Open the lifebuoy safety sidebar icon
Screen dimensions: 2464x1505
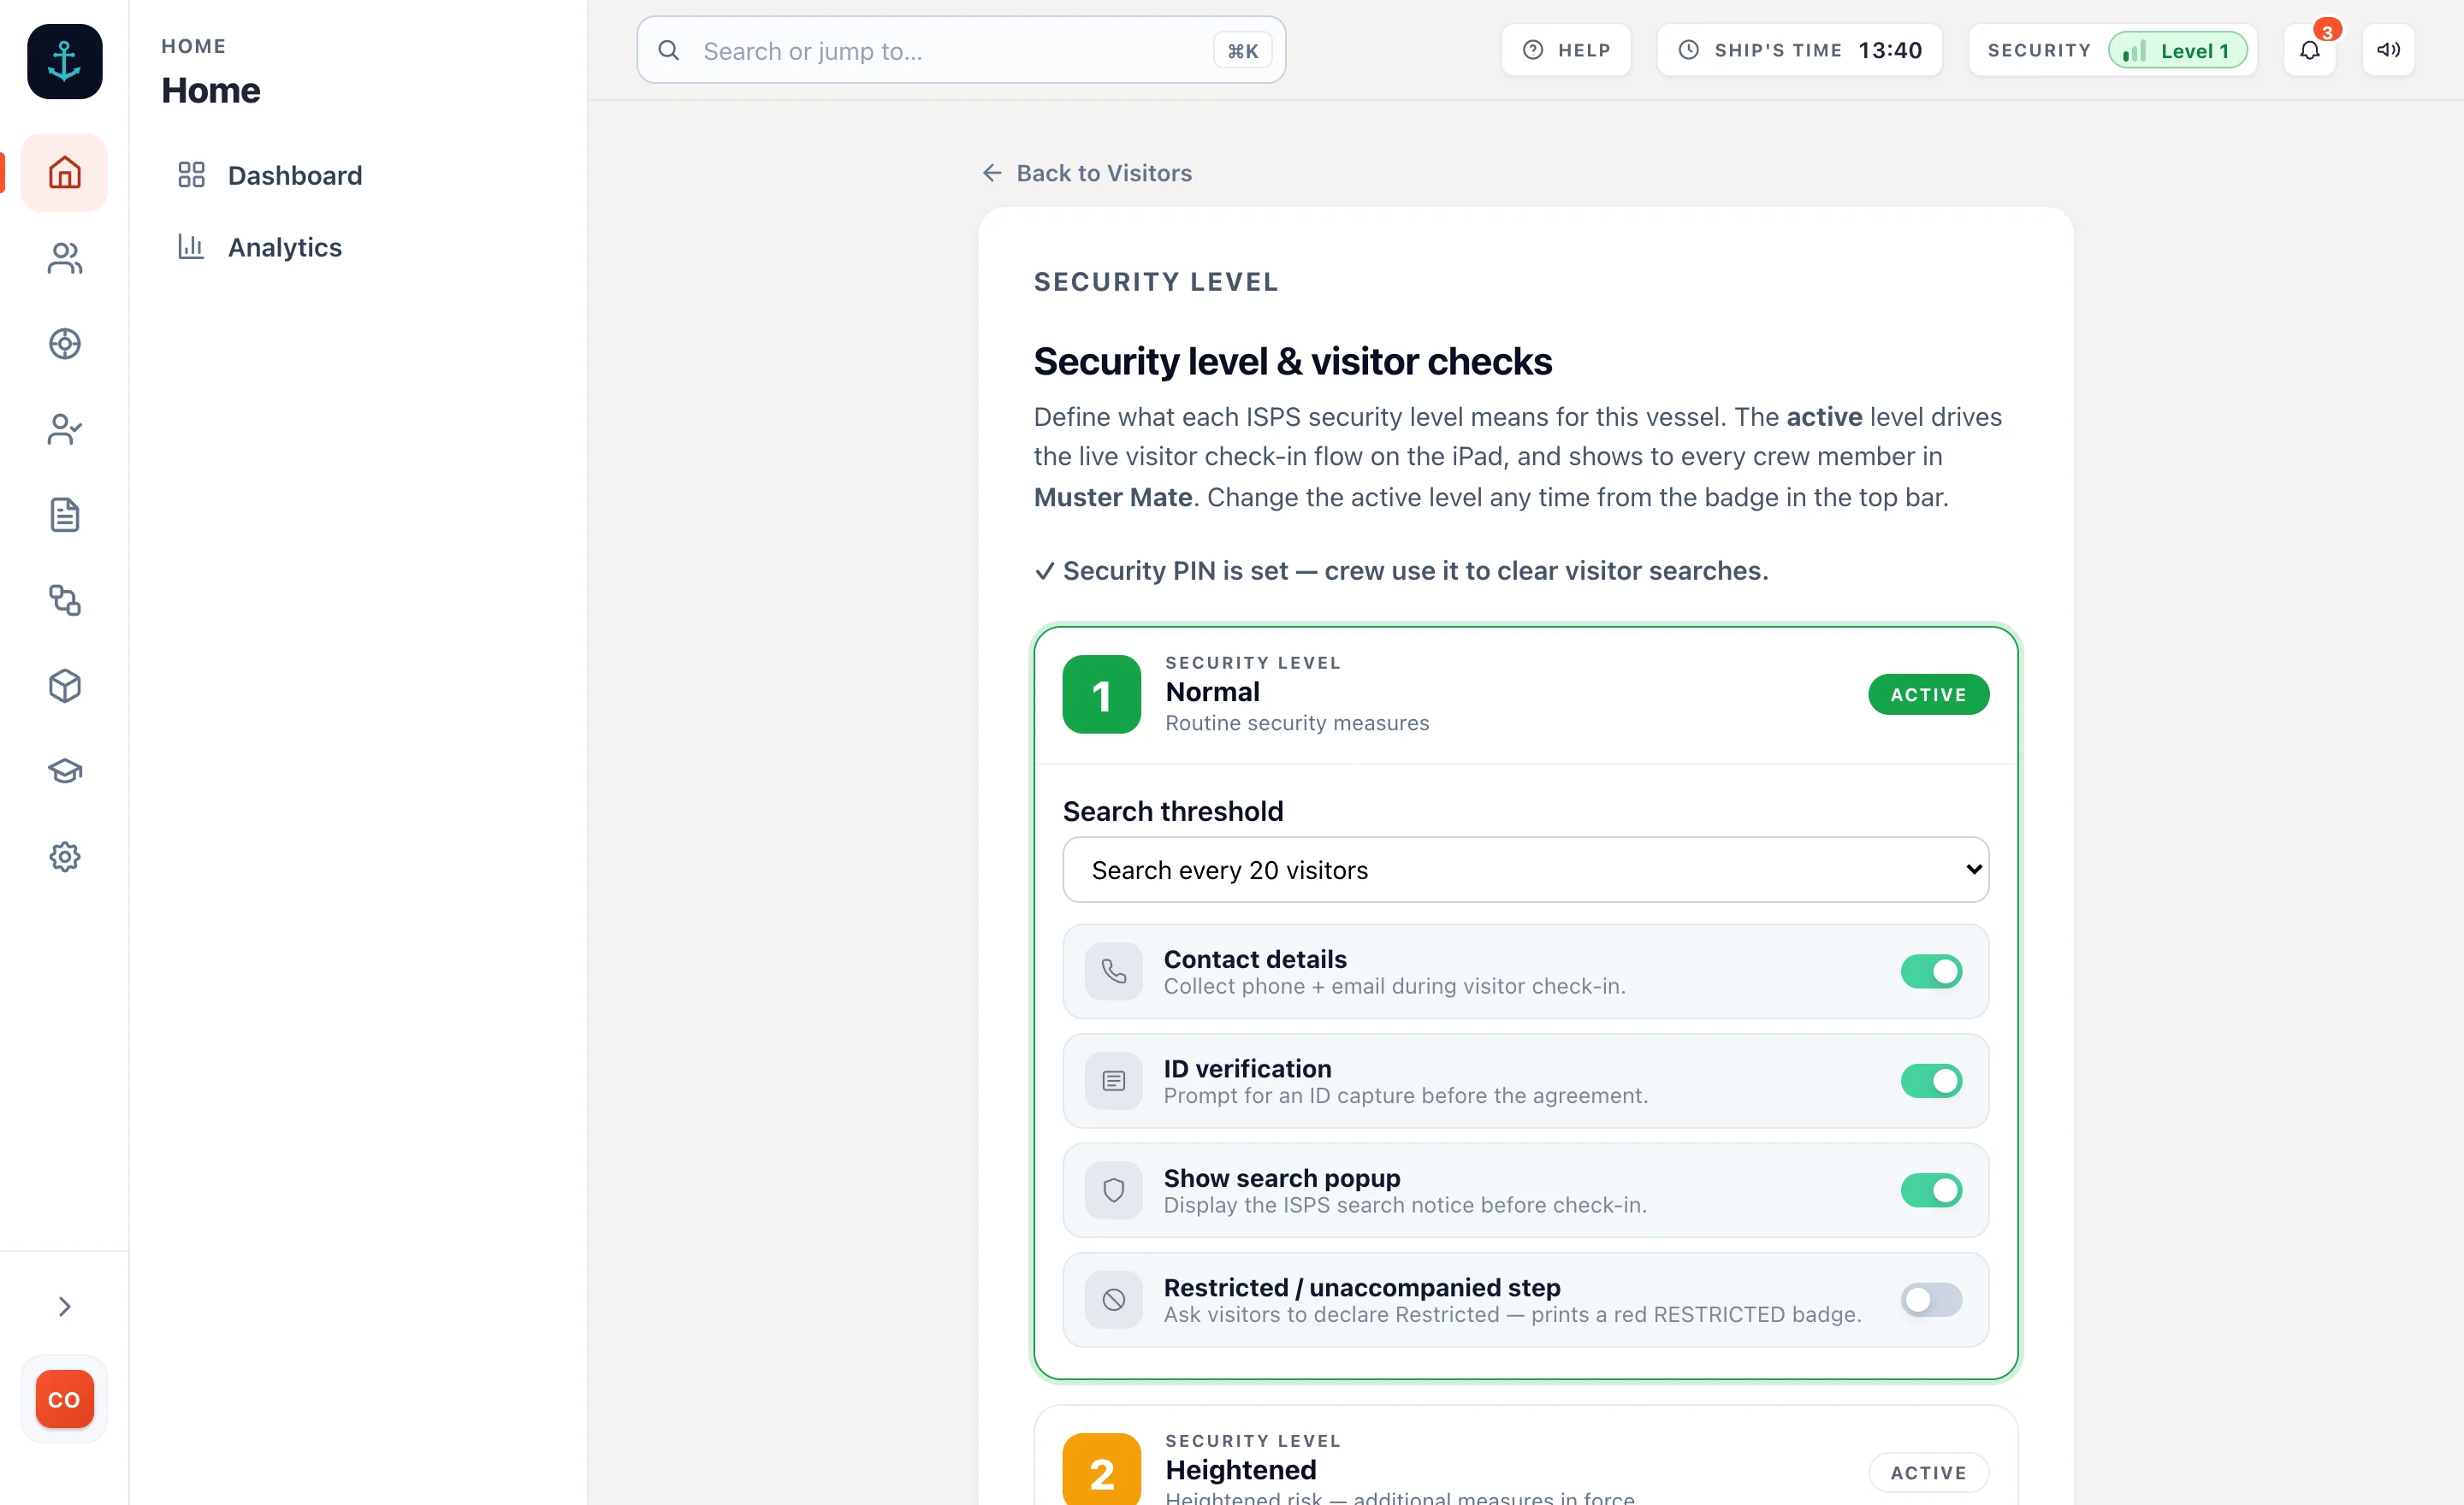point(64,344)
